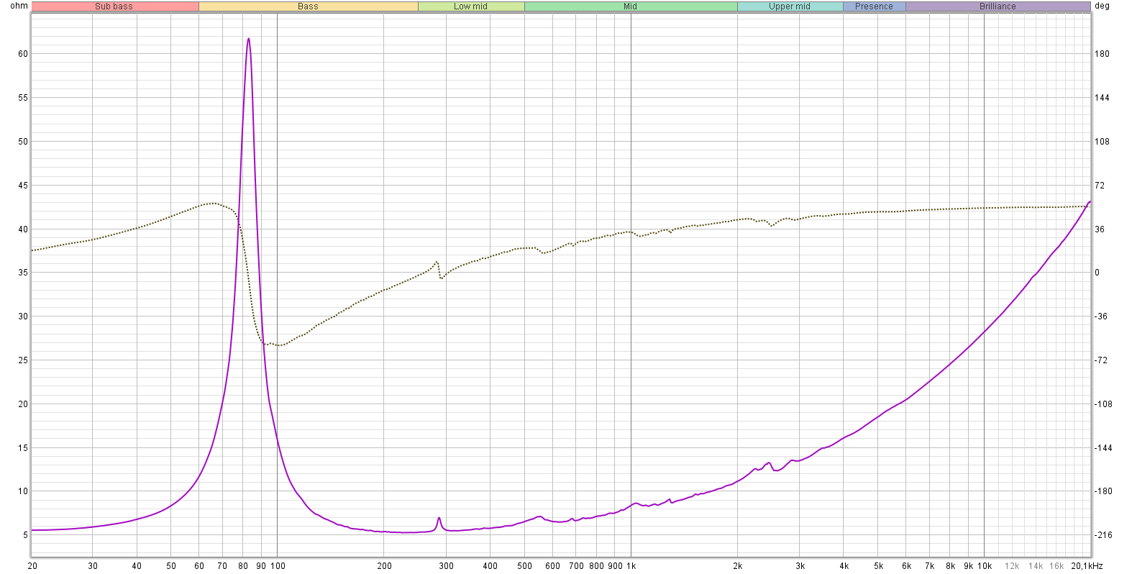Click the 3k frequency axis tick

[x=800, y=566]
